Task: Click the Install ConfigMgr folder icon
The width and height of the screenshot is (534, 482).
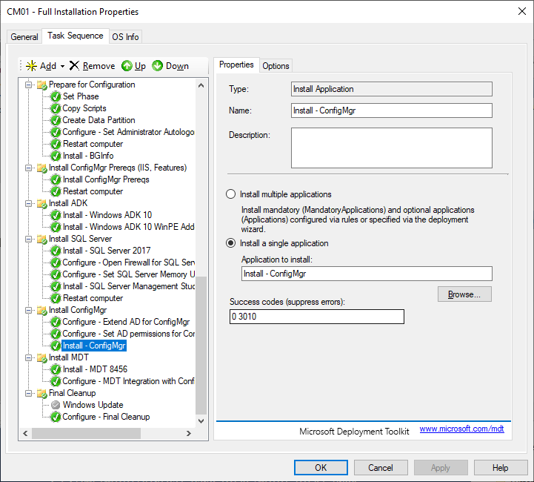Action: pyautogui.click(x=42, y=310)
